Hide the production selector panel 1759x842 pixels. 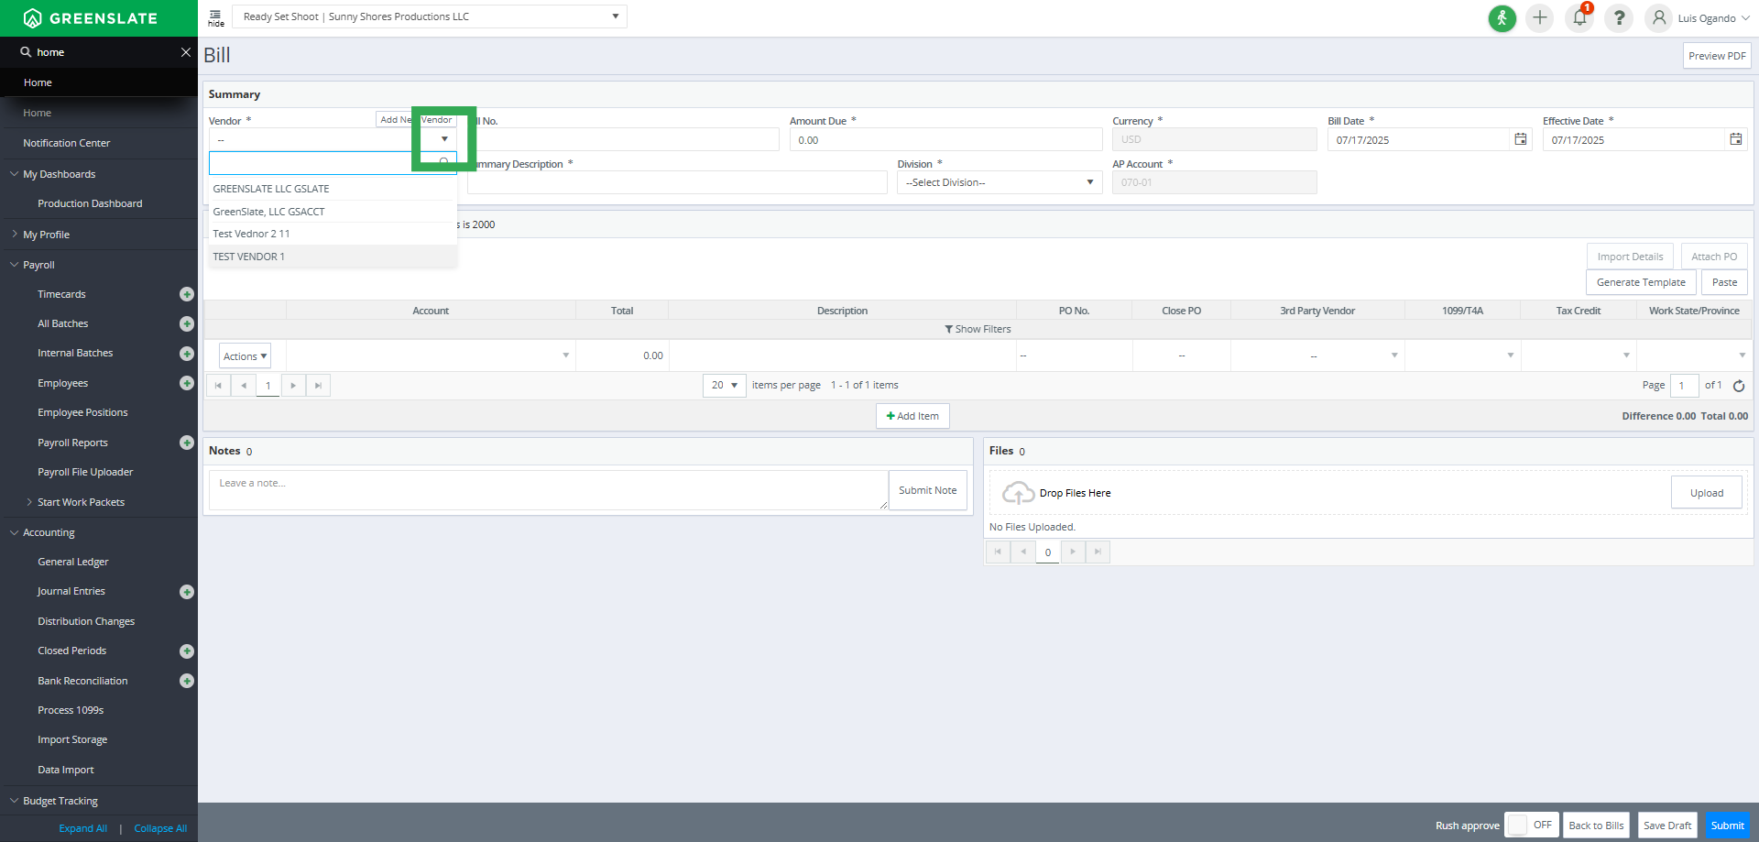click(x=216, y=16)
